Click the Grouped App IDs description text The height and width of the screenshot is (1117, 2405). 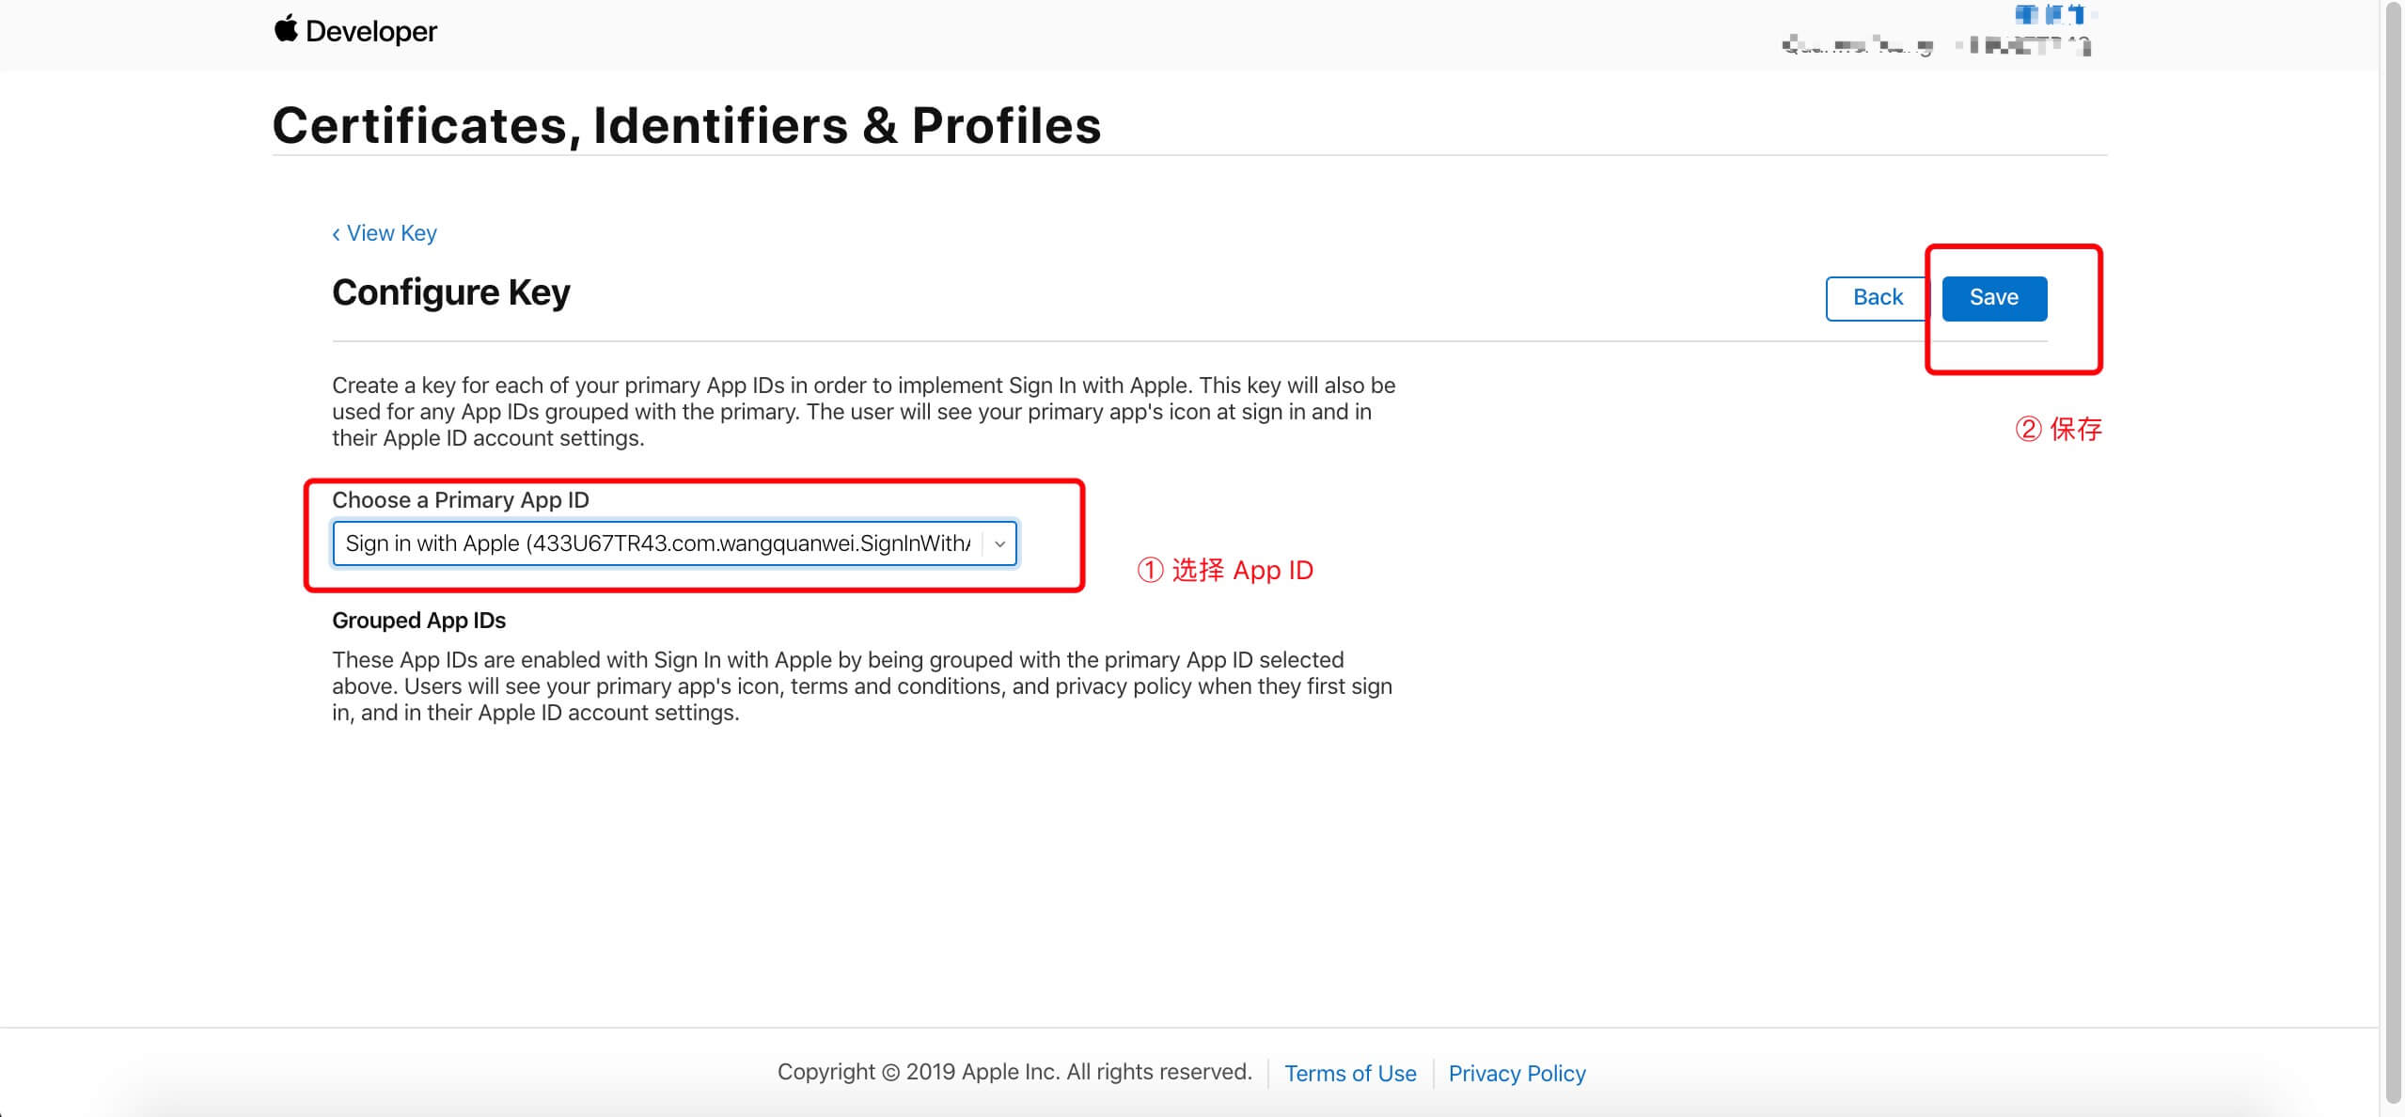point(861,686)
